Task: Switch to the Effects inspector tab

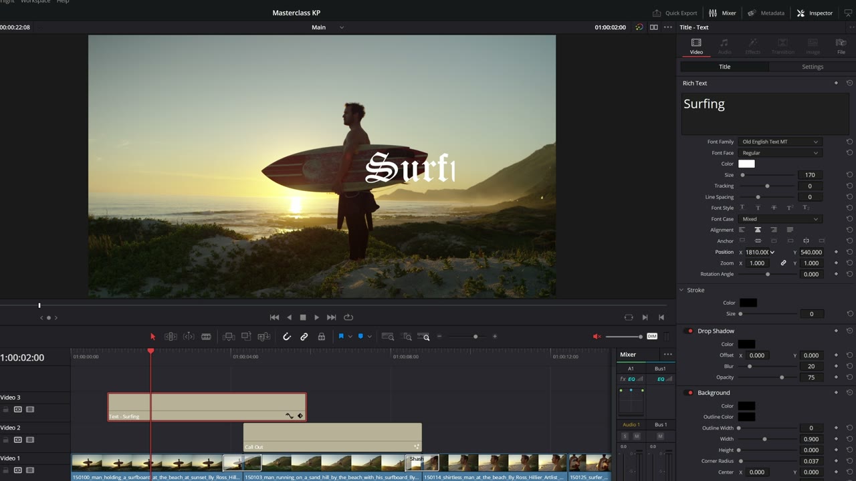Action: pyautogui.click(x=753, y=46)
